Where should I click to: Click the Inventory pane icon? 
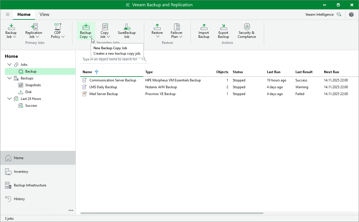coord(8,172)
